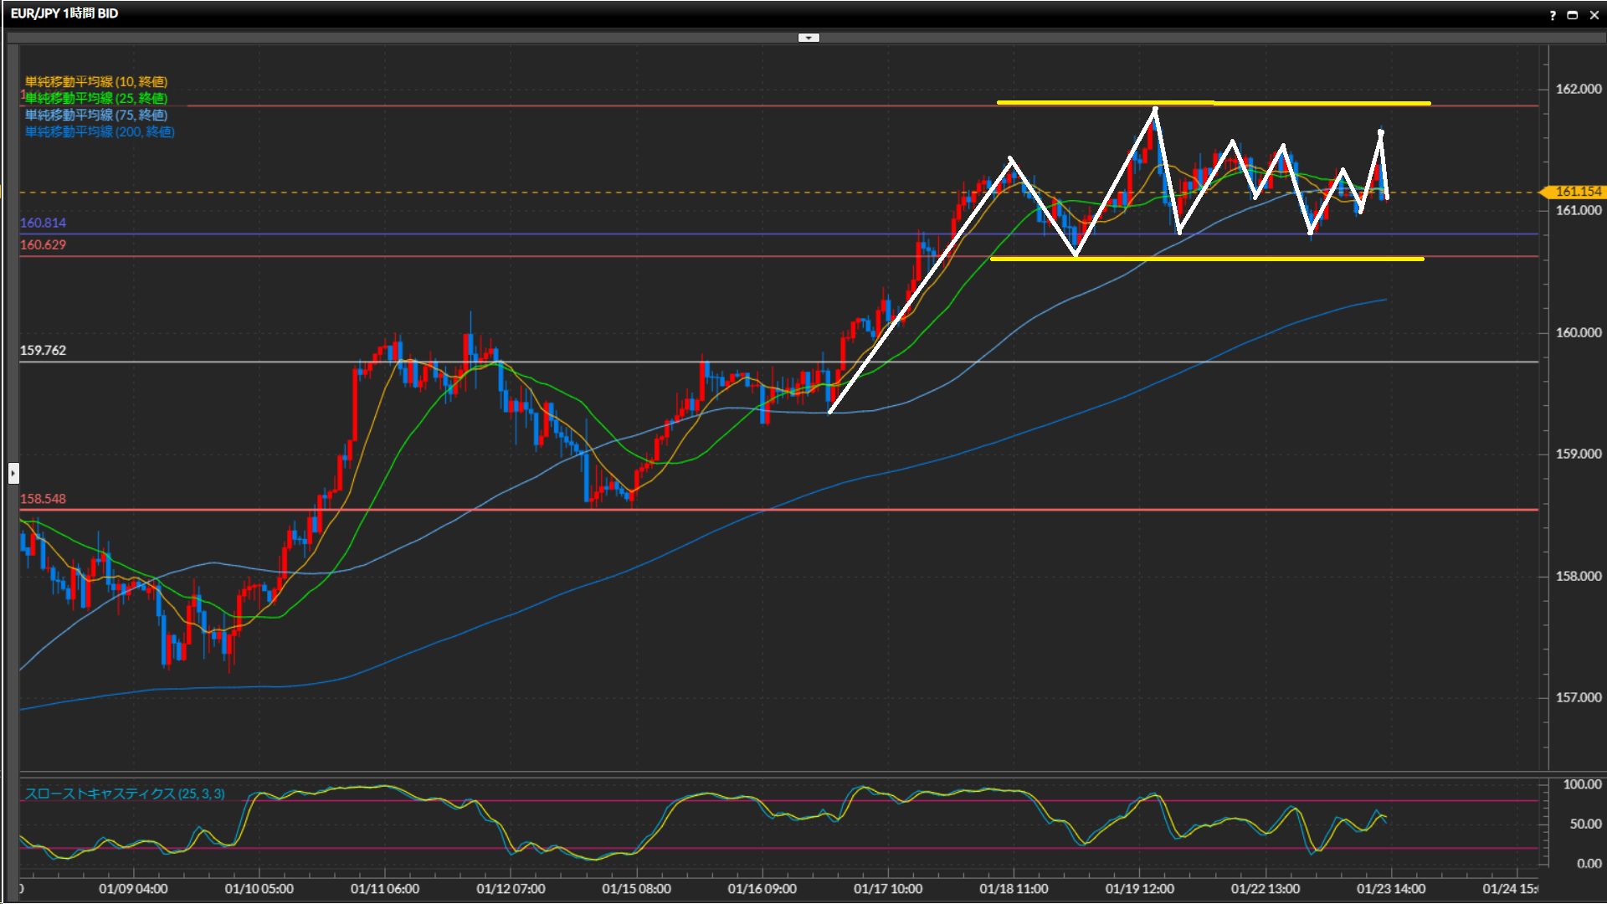The image size is (1607, 904).
Task: Close the EUR/JPY chart window
Action: coord(1594,15)
